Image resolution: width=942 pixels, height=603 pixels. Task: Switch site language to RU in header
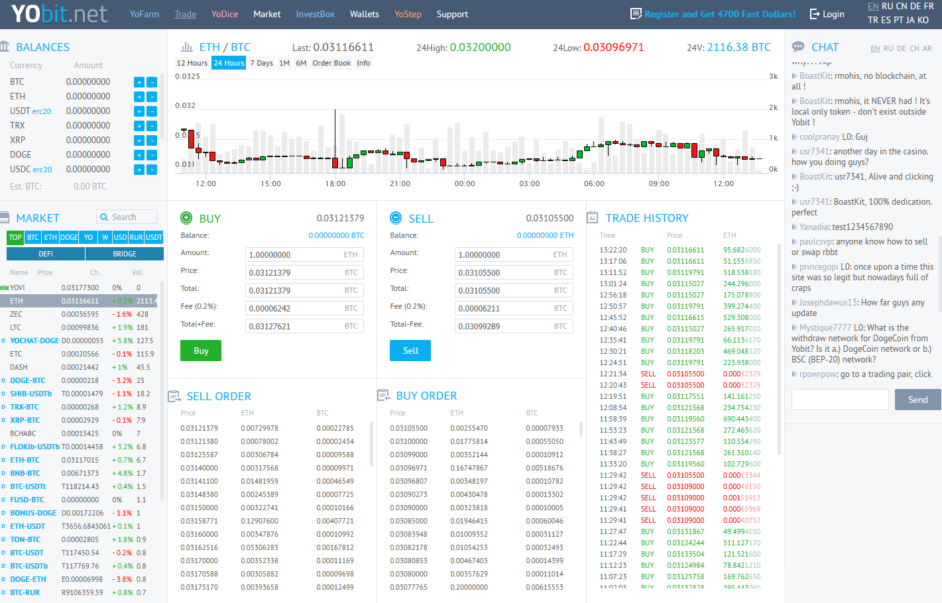coord(887,6)
